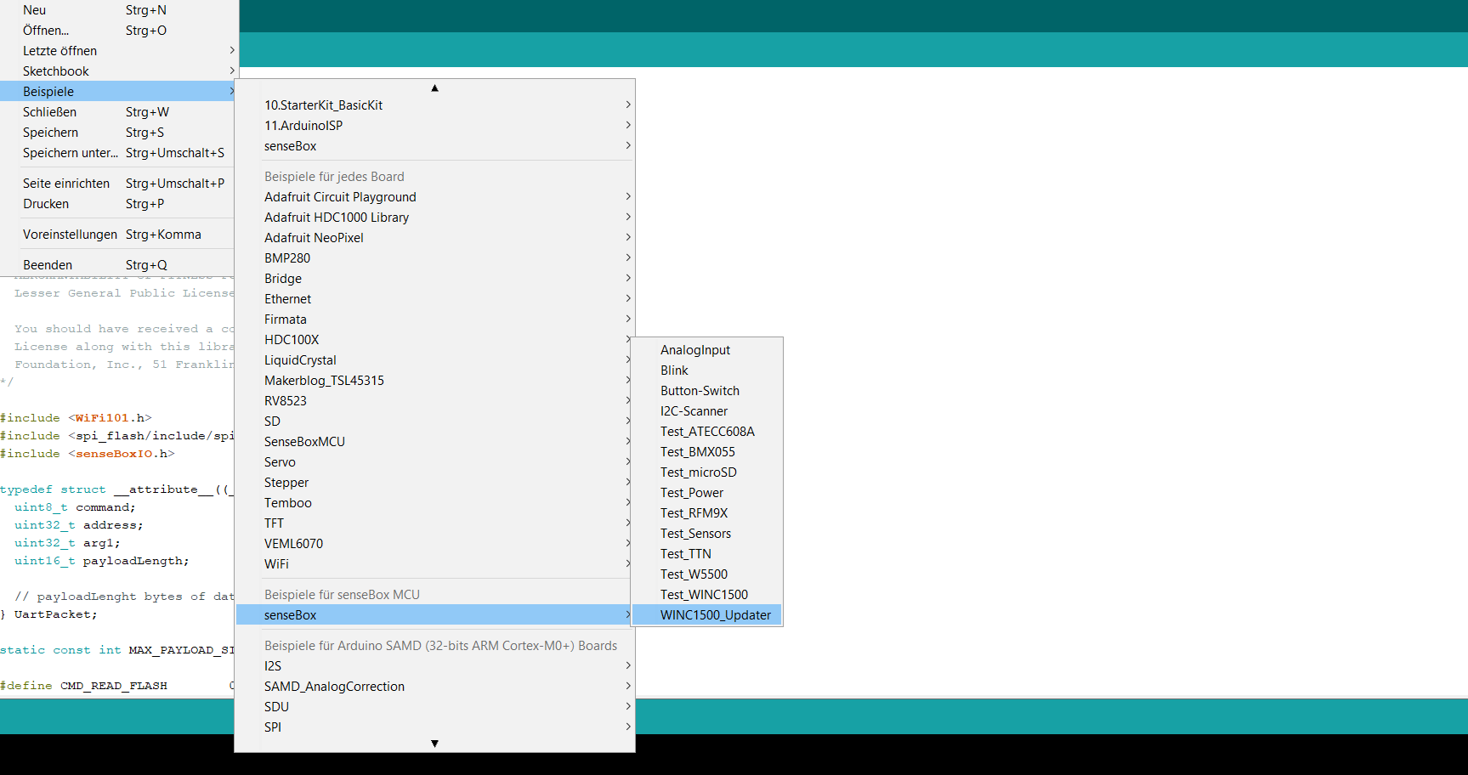
Task: Open Stepper examples submenu
Action: click(x=434, y=483)
